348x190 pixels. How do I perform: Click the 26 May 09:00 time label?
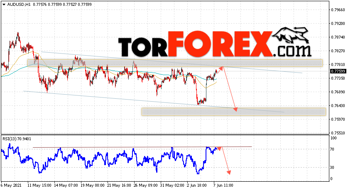(x=146, y=185)
